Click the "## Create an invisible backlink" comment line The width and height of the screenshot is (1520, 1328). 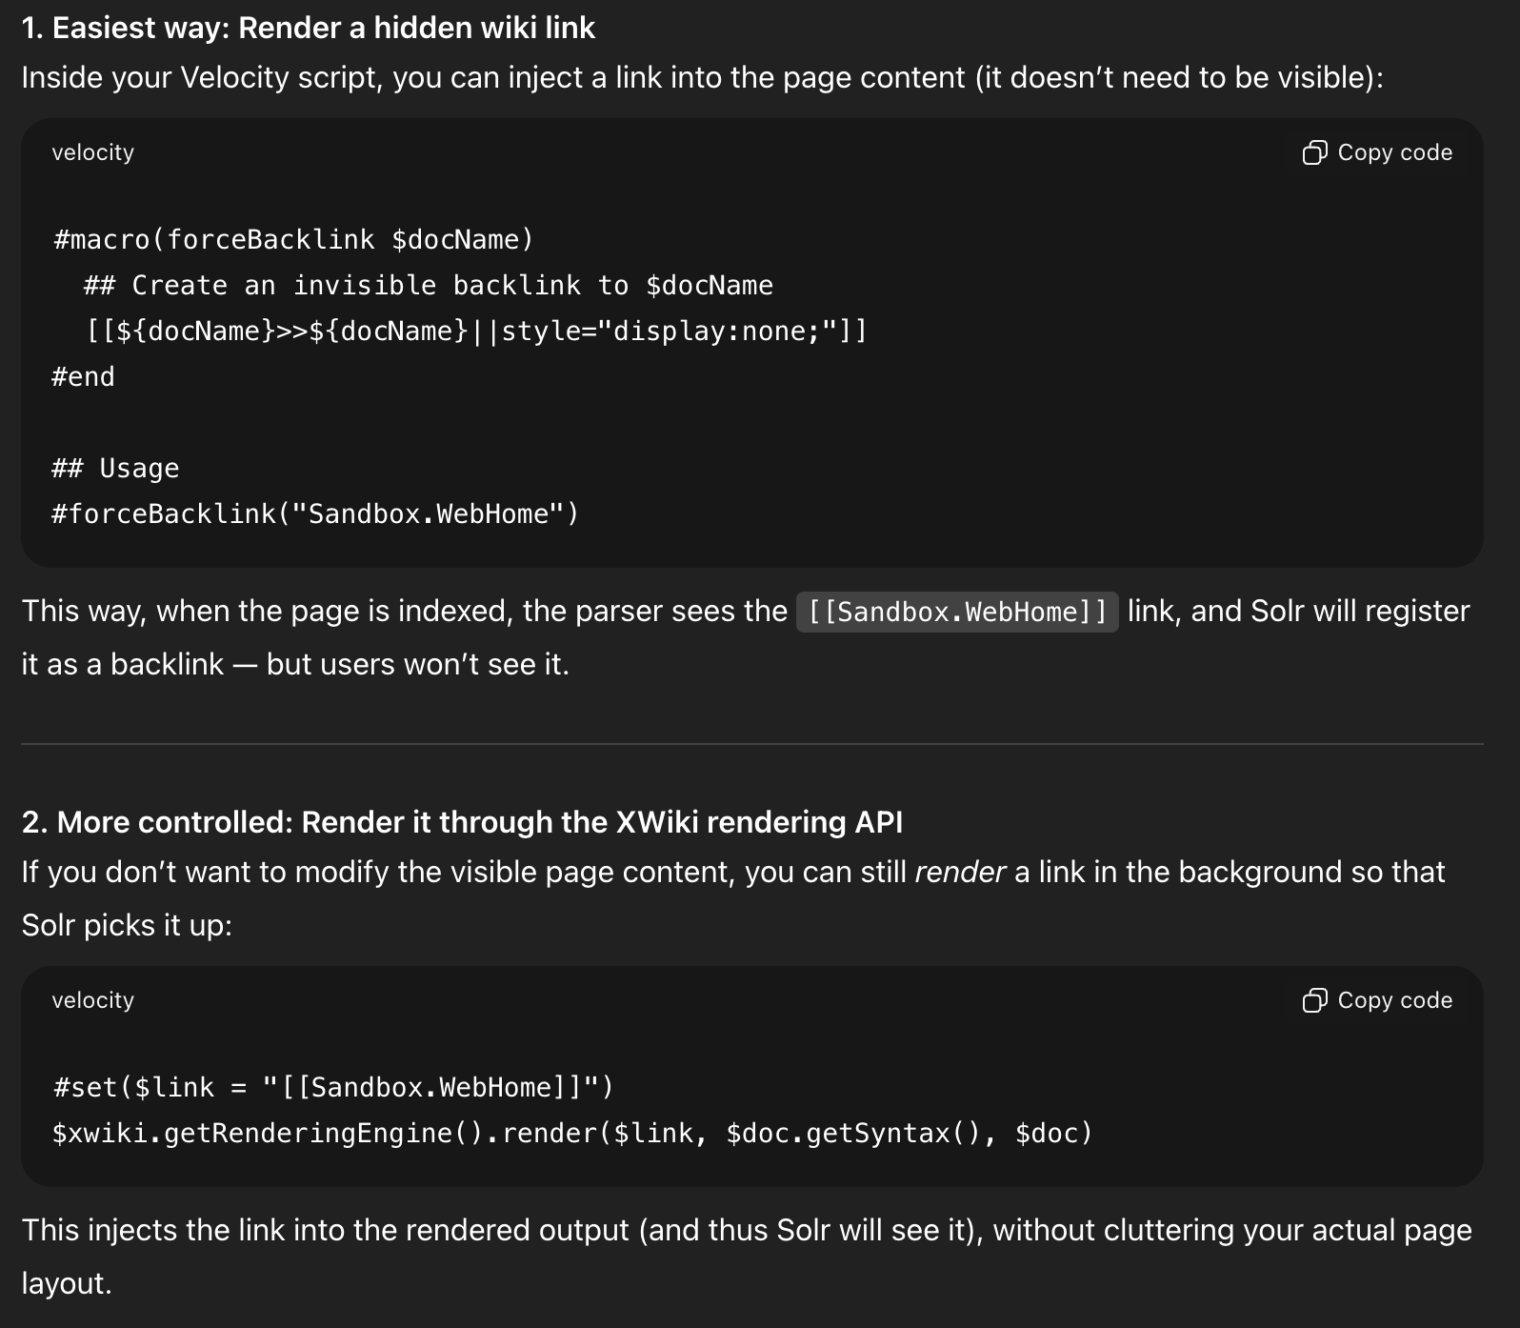(428, 285)
